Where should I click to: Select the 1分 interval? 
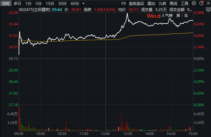pos(29,3)
